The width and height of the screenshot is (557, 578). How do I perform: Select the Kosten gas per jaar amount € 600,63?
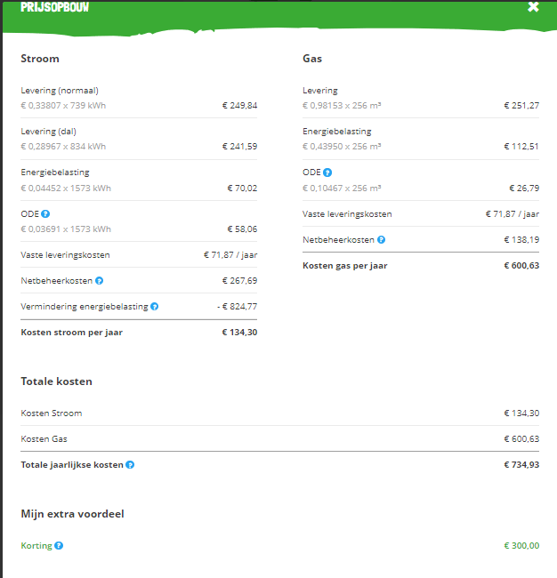[521, 265]
